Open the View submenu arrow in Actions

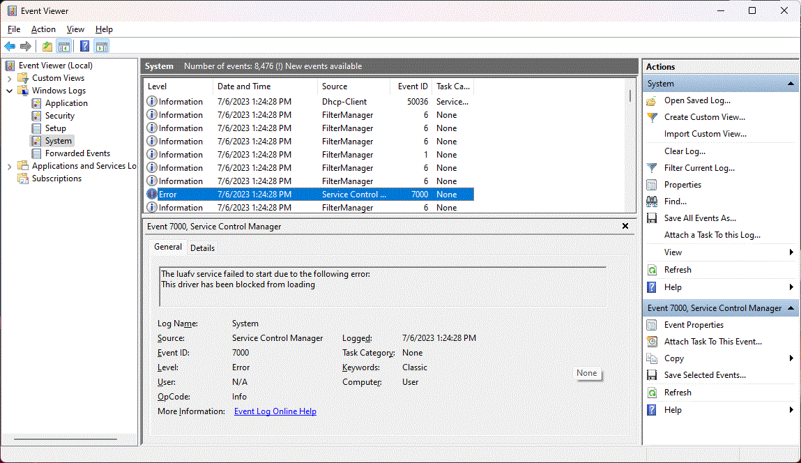pos(791,252)
